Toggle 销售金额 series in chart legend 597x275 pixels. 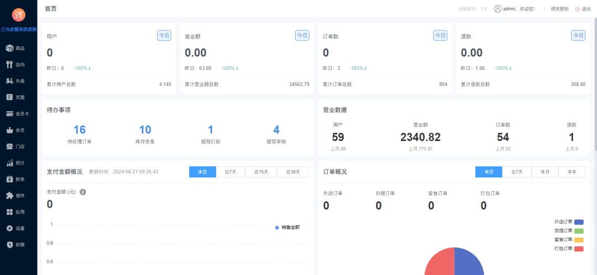(x=287, y=227)
